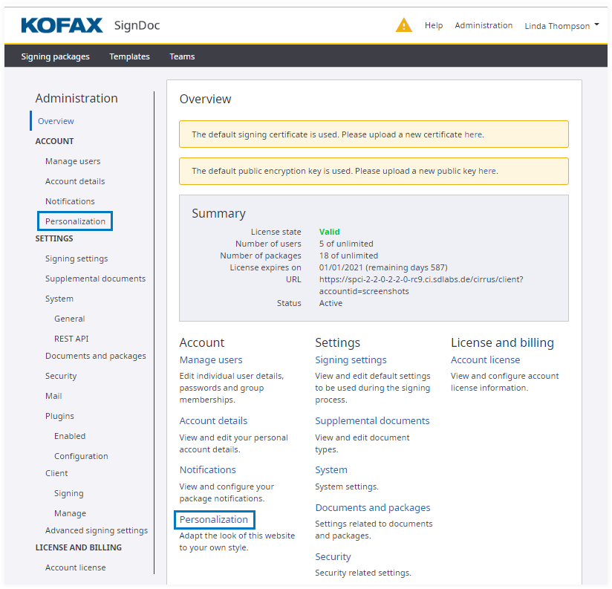Select REST API under System sidebar
612x589 pixels.
point(71,339)
